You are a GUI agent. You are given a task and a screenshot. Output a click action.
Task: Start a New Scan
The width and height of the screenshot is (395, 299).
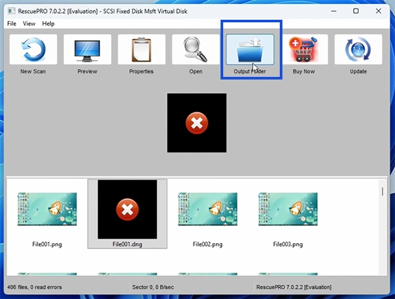[x=34, y=49]
